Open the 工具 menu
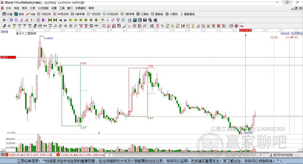The height and width of the screenshot is (164, 303). coord(62,8)
